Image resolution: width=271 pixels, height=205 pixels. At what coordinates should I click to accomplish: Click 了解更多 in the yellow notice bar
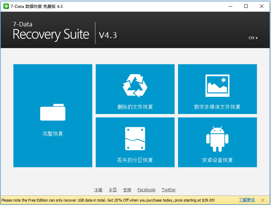coord(247,200)
